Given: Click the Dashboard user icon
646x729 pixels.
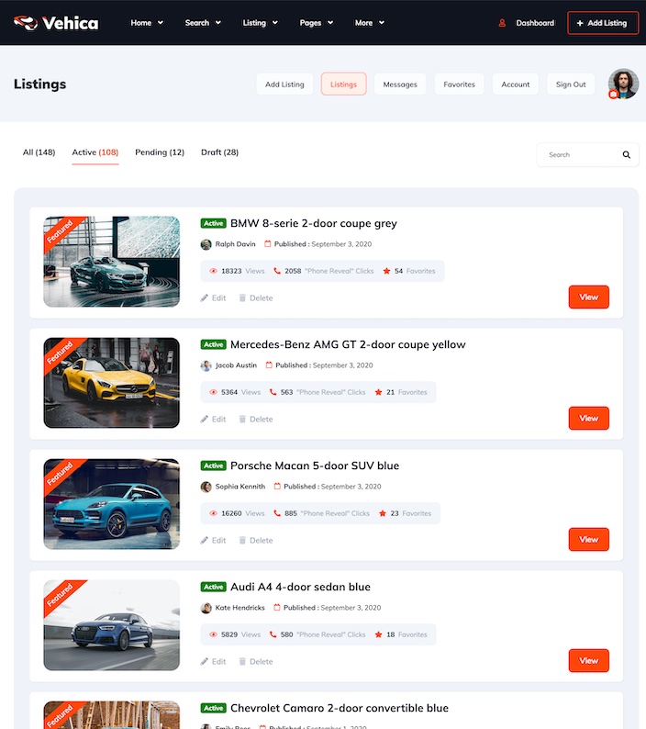Looking at the screenshot, I should tap(502, 23).
